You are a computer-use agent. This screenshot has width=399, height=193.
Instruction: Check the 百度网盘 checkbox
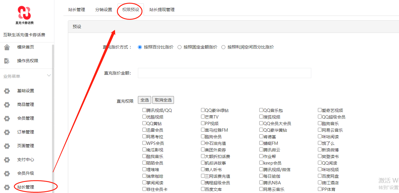pyautogui.click(x=320, y=176)
